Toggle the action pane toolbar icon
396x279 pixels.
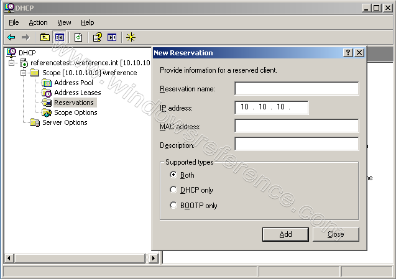click(112, 37)
